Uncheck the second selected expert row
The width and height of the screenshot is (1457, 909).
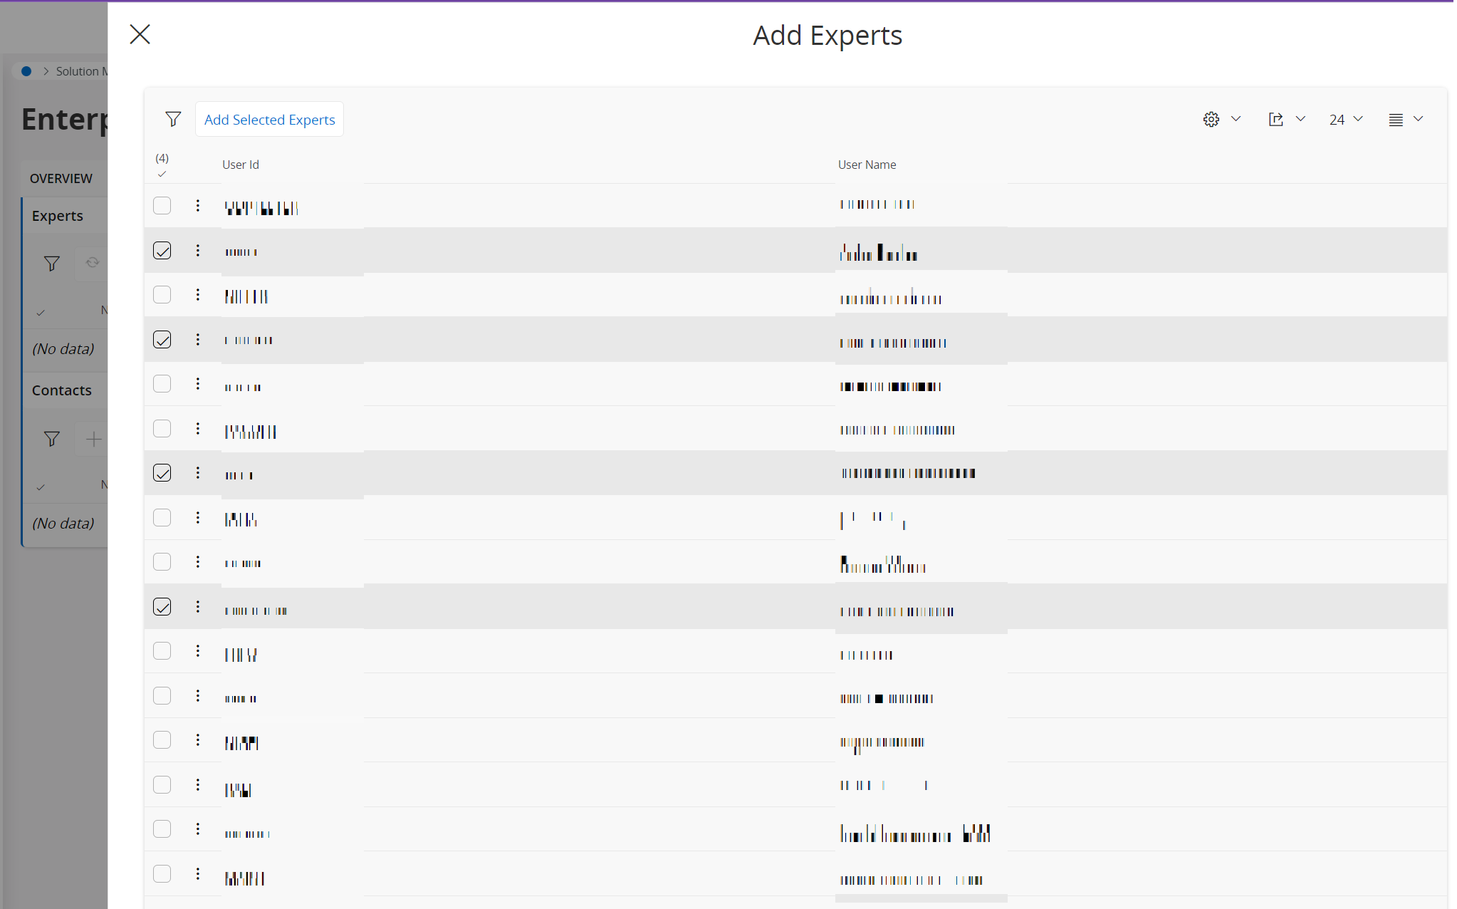pyautogui.click(x=162, y=340)
